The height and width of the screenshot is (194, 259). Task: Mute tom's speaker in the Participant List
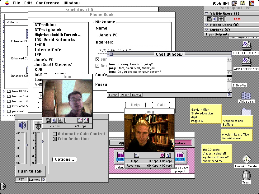[215, 19]
